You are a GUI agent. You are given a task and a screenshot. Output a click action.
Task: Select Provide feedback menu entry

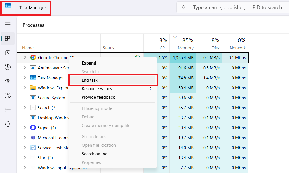point(98,97)
